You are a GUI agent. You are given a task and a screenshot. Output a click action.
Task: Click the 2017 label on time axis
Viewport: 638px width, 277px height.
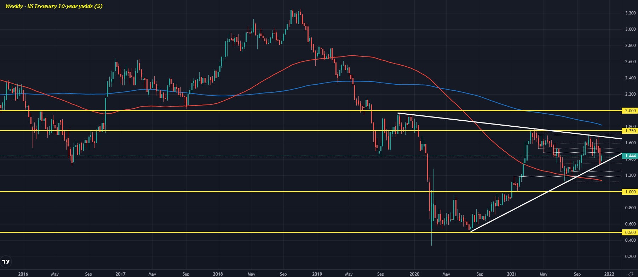pyautogui.click(x=121, y=274)
